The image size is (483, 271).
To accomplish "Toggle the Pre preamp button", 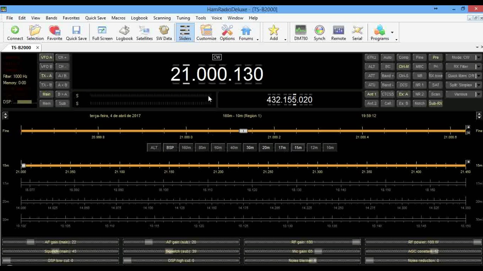I will tap(435, 57).
